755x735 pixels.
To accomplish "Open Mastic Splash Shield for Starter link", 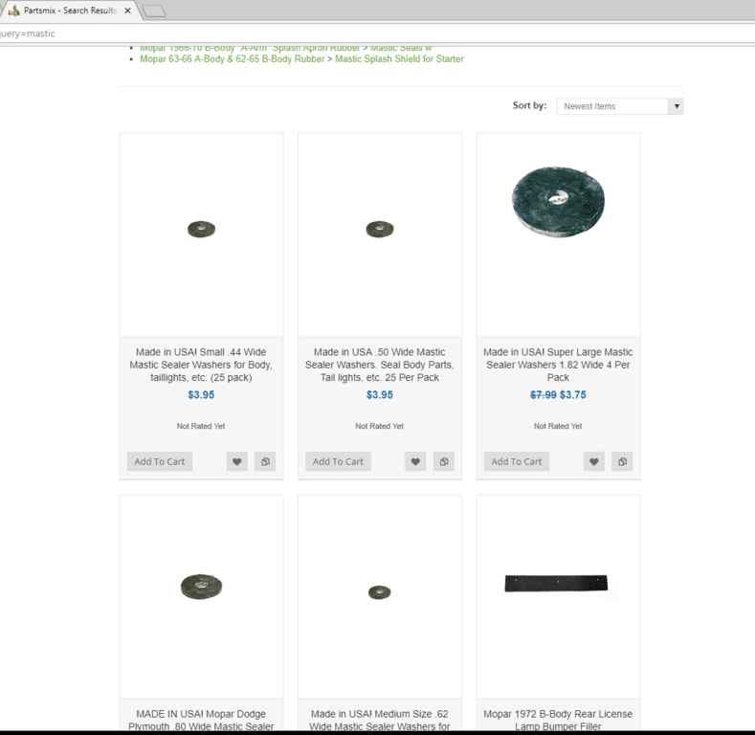I will point(399,59).
